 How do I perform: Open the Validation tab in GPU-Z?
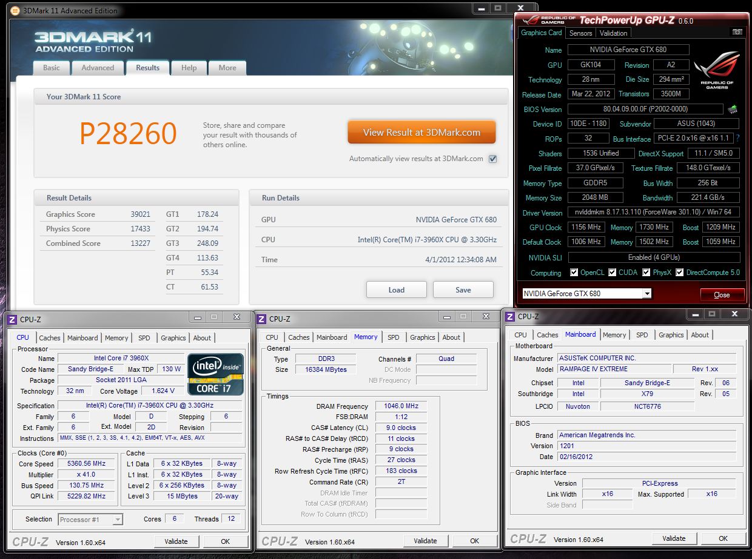[x=613, y=33]
